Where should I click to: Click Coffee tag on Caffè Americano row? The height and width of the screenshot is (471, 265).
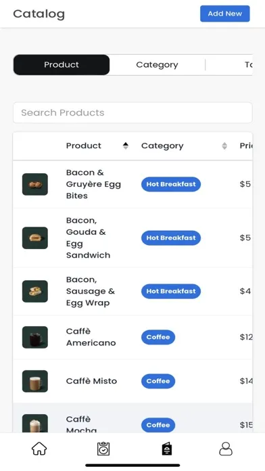[158, 337]
